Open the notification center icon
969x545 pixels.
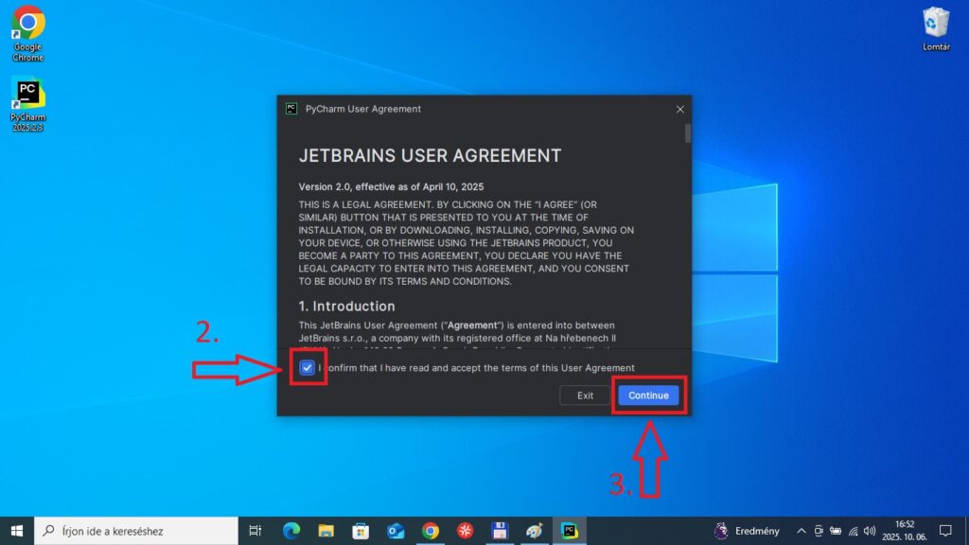click(944, 531)
